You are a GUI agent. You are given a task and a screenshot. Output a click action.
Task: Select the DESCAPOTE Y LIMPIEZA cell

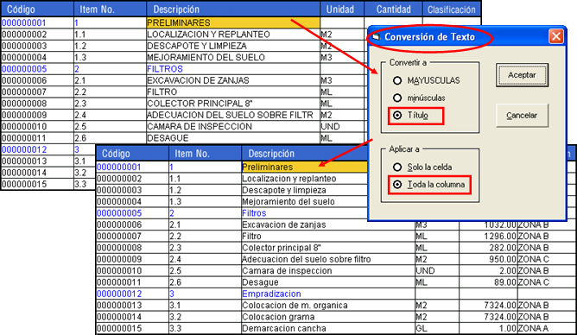(x=233, y=46)
